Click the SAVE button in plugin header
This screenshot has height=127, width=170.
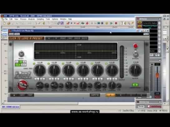point(70,38)
